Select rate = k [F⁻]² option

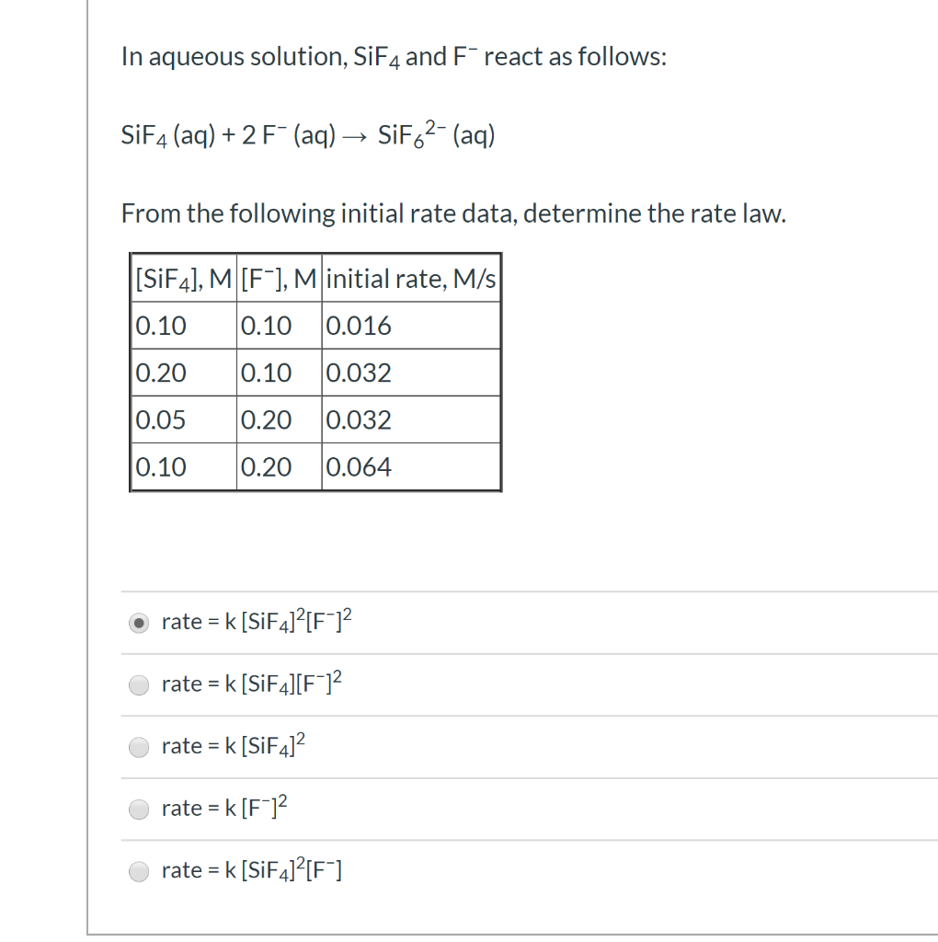pyautogui.click(x=139, y=810)
